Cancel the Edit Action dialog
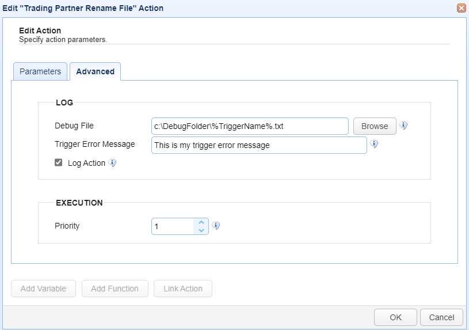This screenshot has height=330, width=469. point(441,317)
